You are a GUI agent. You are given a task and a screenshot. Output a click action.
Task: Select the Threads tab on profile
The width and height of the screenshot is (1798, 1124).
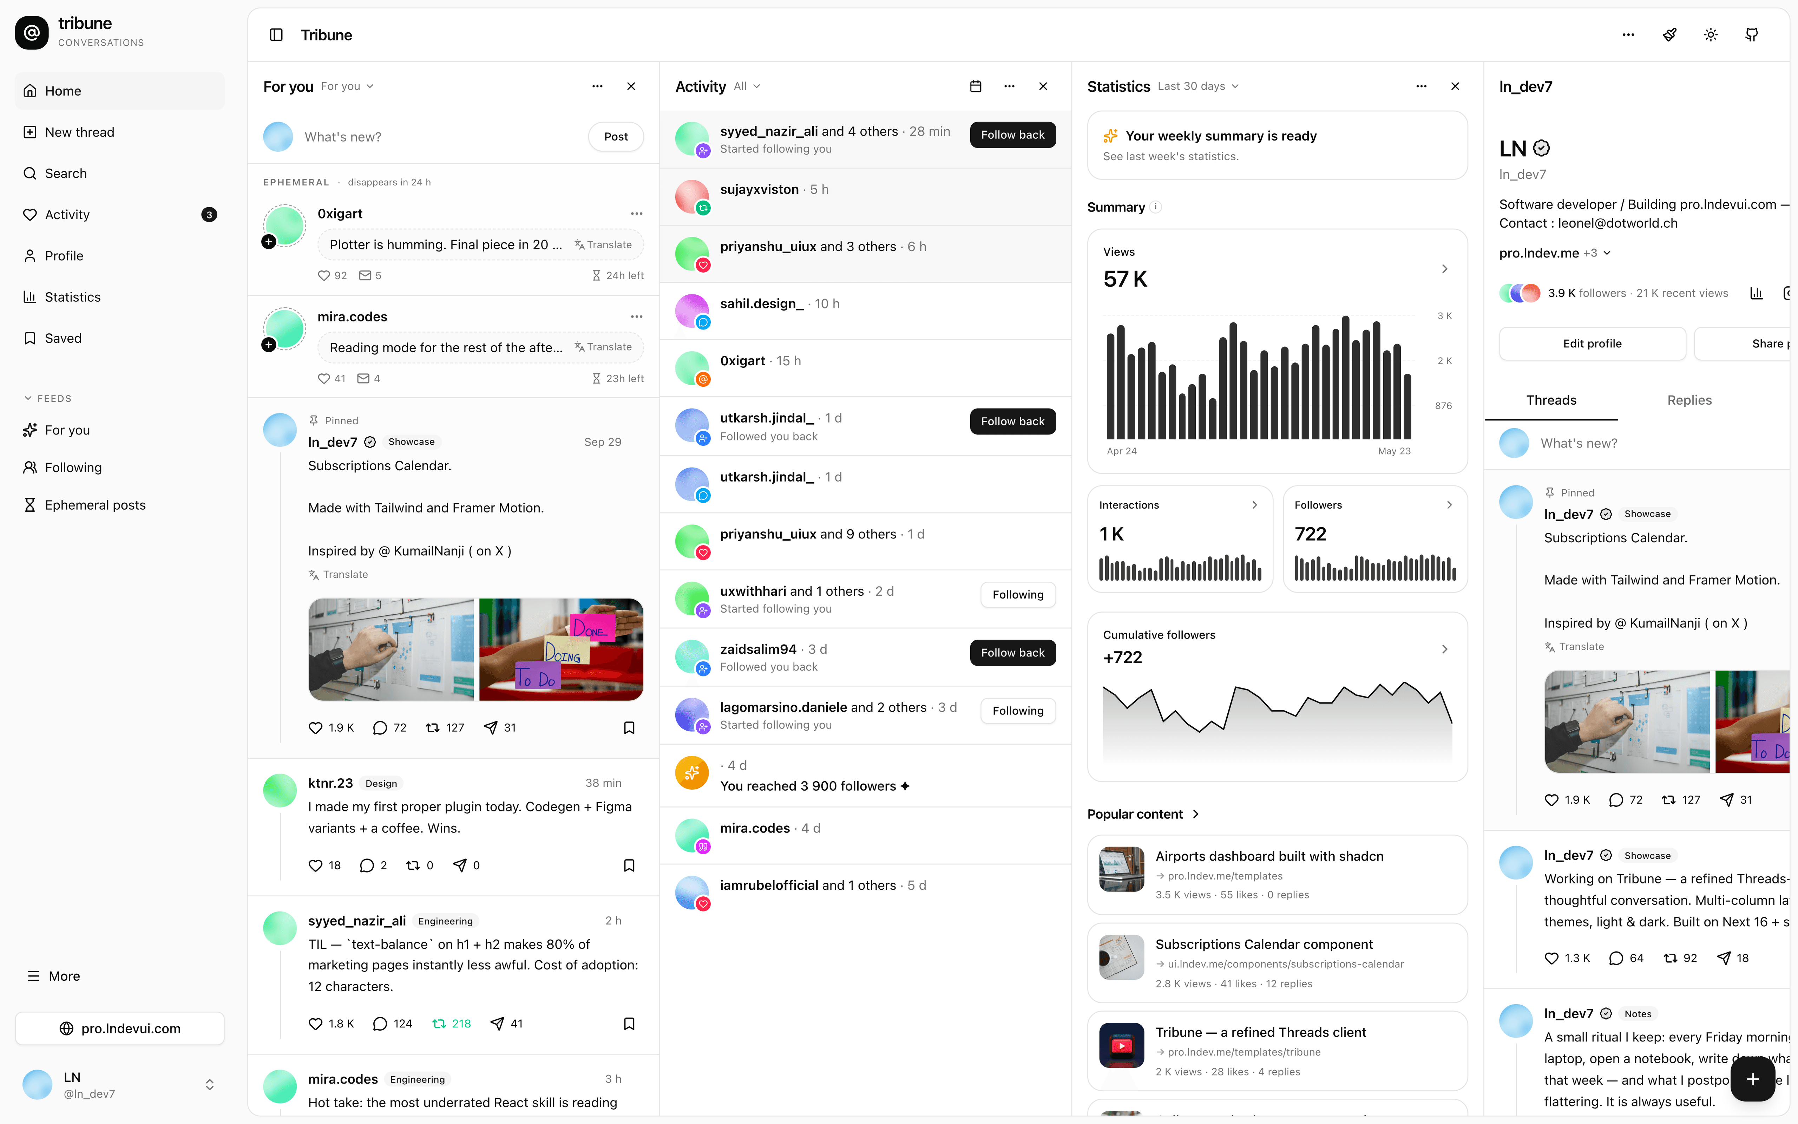[1551, 400]
